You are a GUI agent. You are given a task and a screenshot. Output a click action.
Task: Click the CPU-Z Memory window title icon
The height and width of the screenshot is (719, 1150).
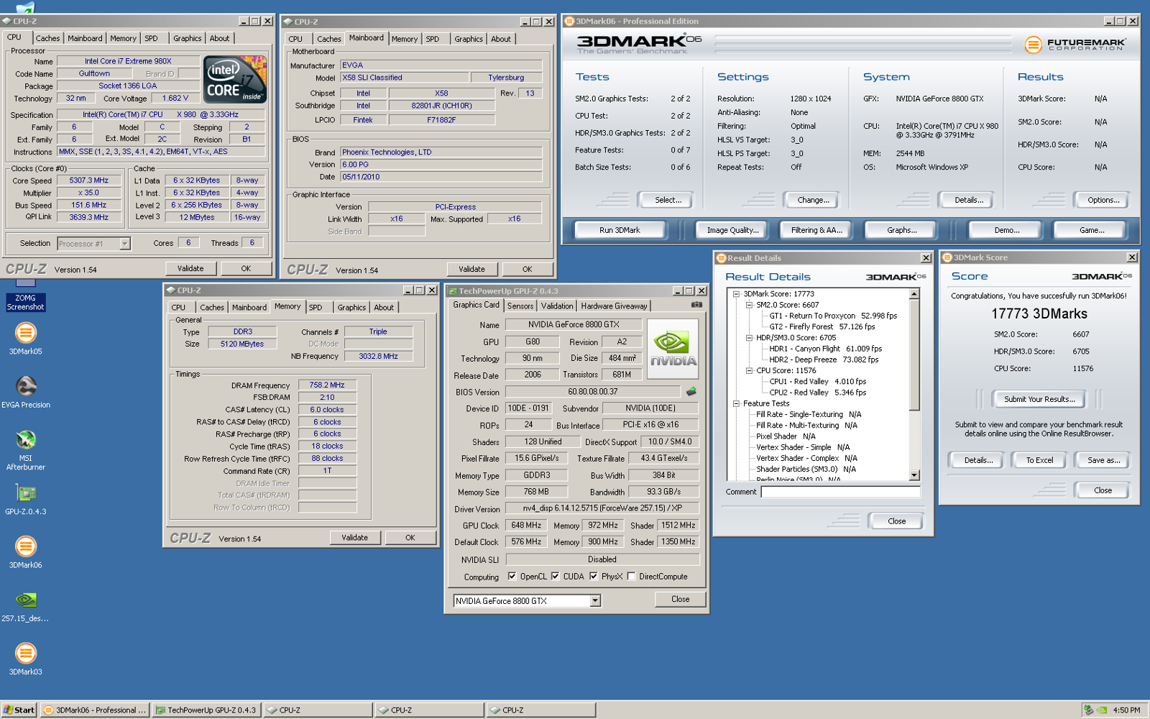pyautogui.click(x=171, y=290)
